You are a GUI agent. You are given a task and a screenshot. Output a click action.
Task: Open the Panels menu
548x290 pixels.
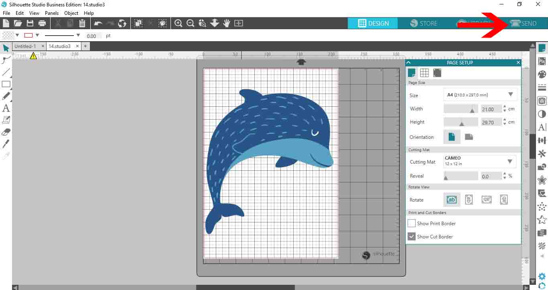[52, 13]
